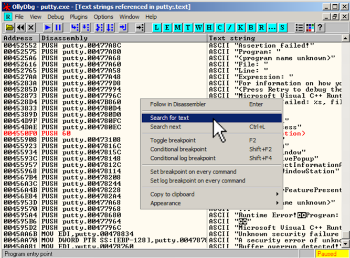Click the Trace over toolbar icon

tap(110, 28)
